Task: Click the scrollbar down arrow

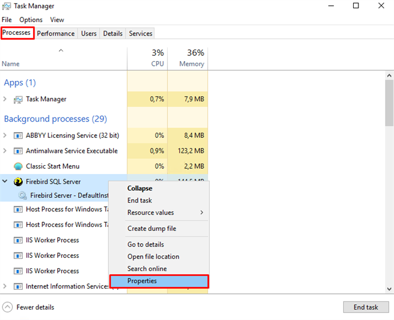Action: pyautogui.click(x=389, y=289)
